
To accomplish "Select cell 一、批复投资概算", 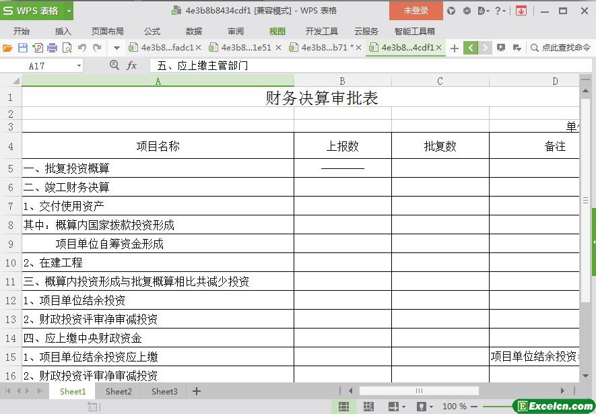I will point(158,168).
